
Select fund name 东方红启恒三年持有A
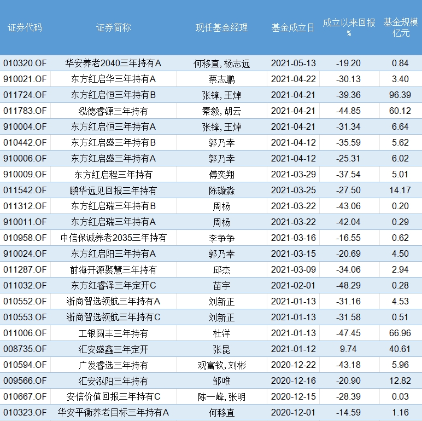click(113, 127)
